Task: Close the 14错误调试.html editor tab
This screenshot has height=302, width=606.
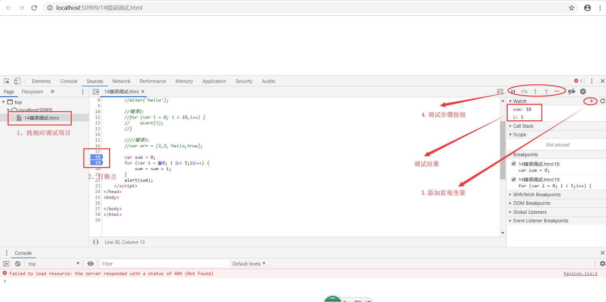Action: (143, 91)
